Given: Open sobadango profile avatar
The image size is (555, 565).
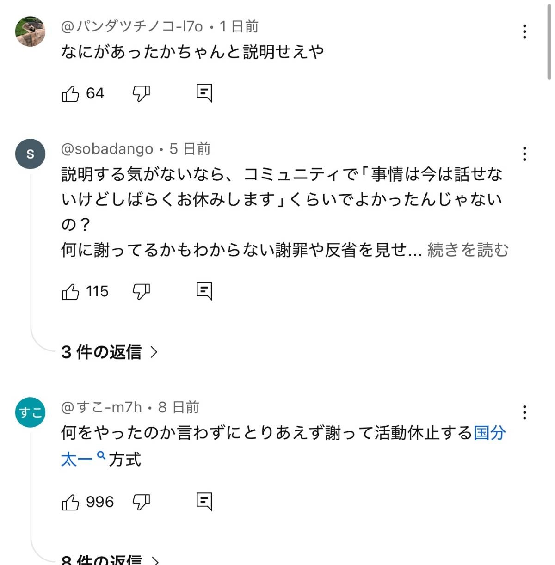Looking at the screenshot, I should click(31, 154).
